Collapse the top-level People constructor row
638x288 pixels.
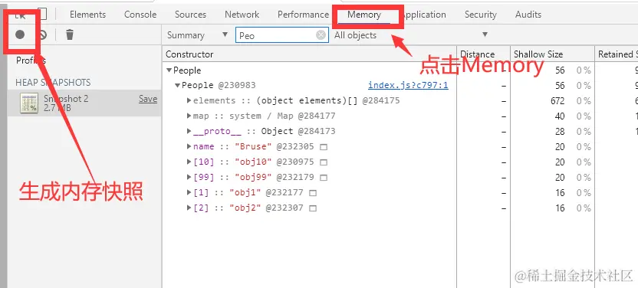pyautogui.click(x=169, y=70)
